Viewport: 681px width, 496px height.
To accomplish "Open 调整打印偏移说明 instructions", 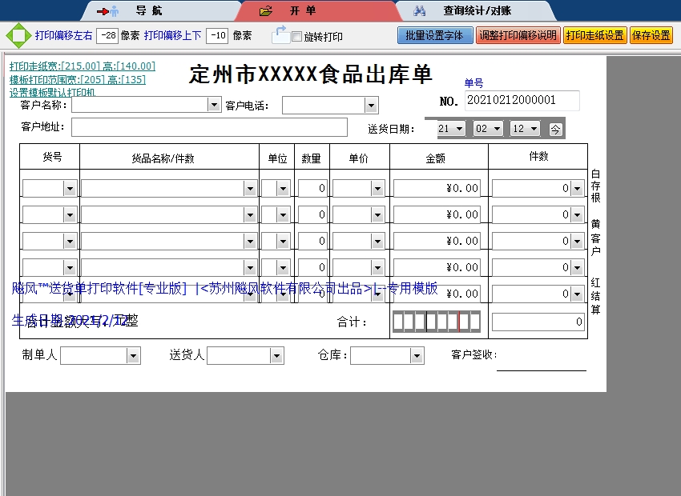I will tap(518, 36).
